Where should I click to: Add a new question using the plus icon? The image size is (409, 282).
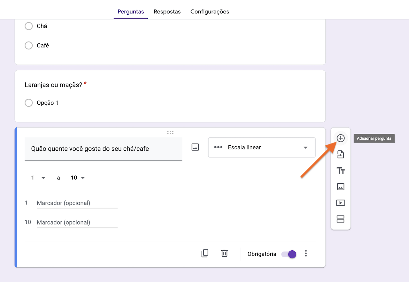pos(341,138)
